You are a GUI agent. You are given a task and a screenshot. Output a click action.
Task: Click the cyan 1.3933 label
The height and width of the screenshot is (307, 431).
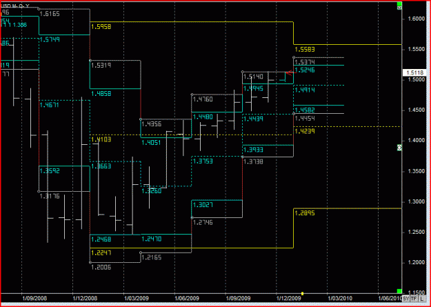(254, 150)
